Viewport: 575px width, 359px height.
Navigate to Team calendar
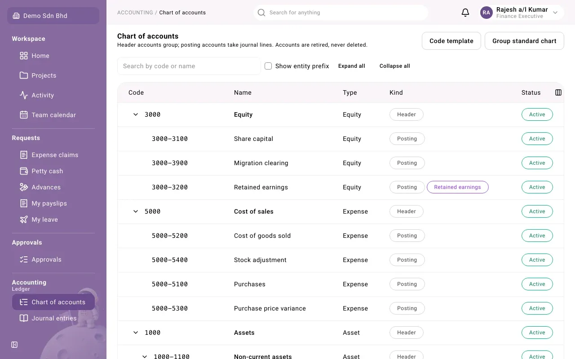point(53,115)
